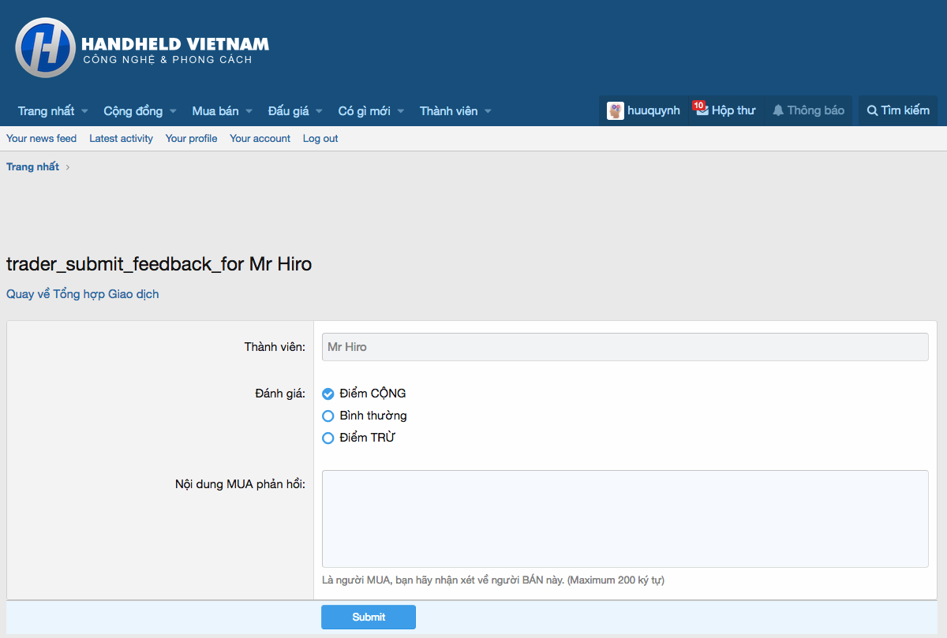Select the Bình thường rating option
Screen dimensions: 947x638
[328, 416]
